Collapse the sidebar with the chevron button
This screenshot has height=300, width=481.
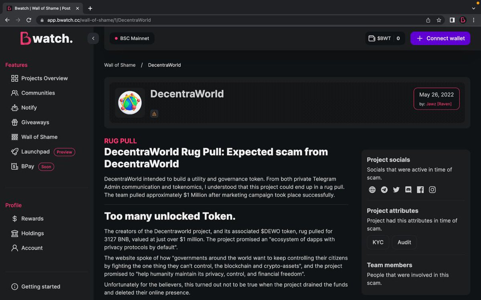point(93,38)
